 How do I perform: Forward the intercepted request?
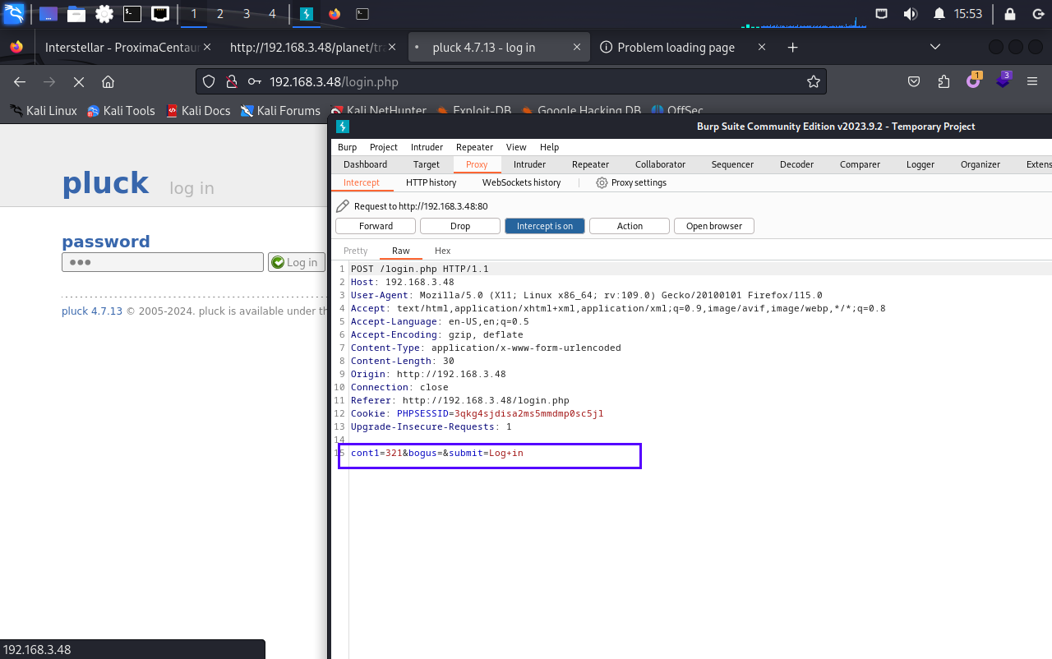[x=376, y=226]
